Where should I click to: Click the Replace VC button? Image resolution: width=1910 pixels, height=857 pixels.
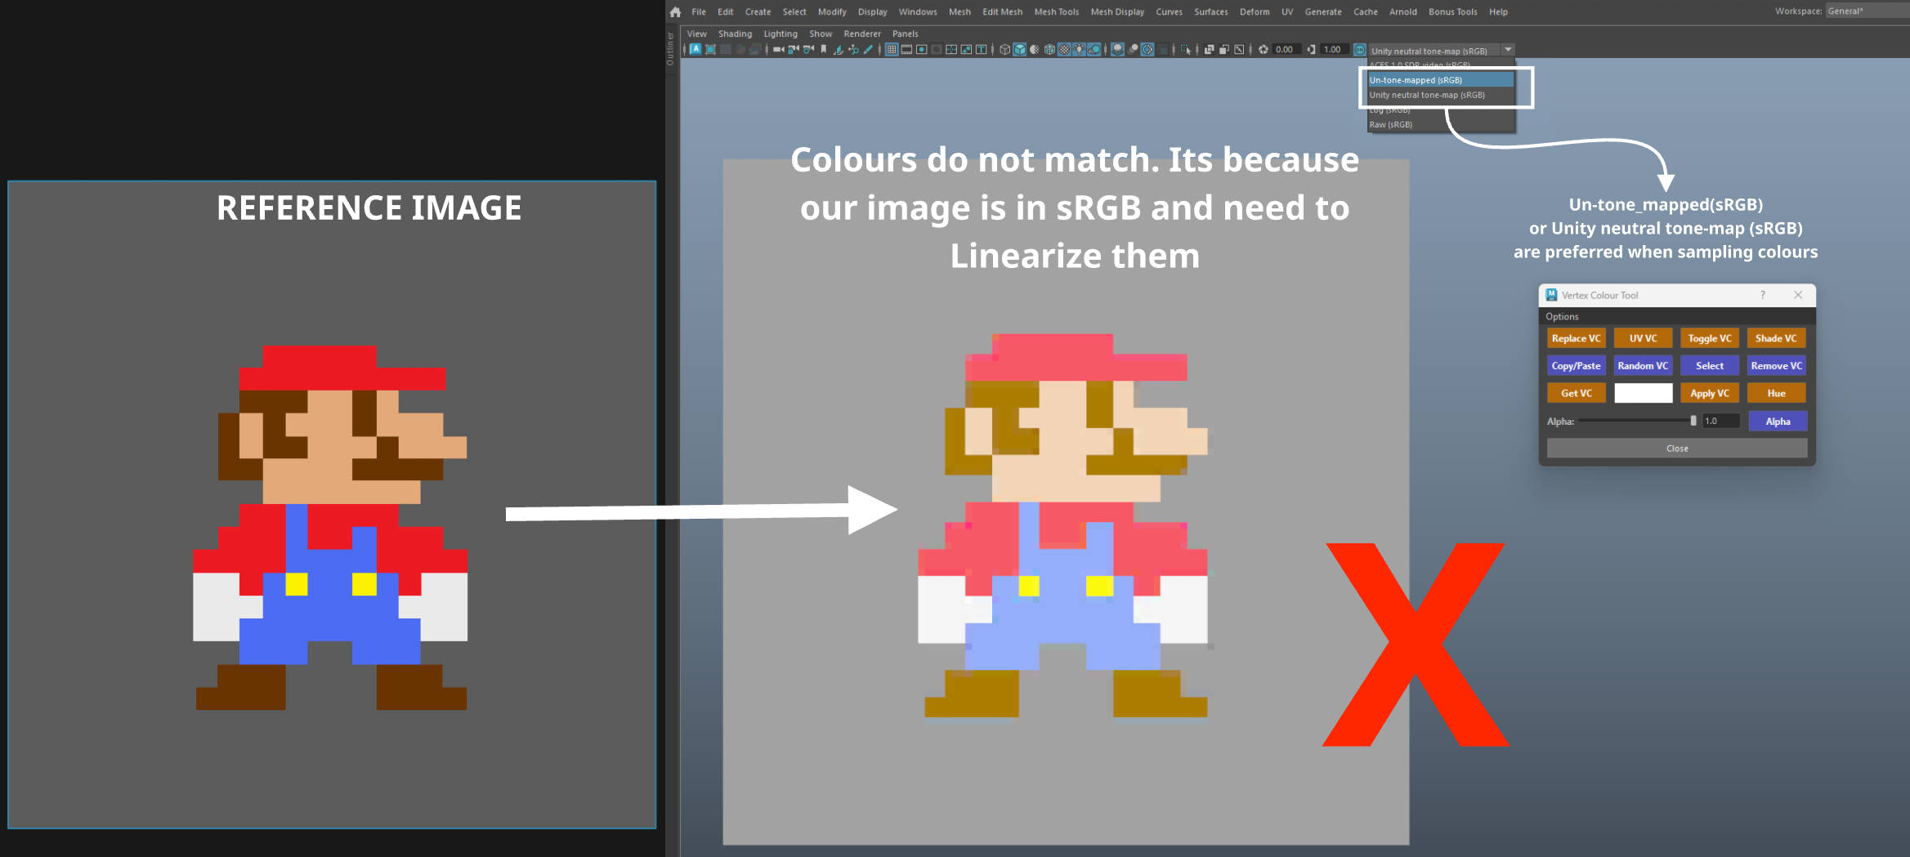(1576, 338)
